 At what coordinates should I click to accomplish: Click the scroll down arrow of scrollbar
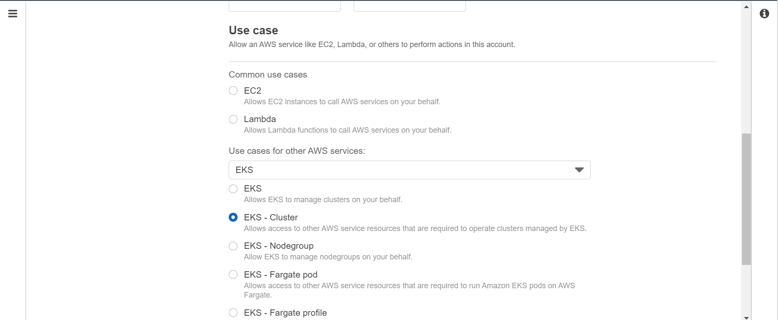pyautogui.click(x=746, y=317)
